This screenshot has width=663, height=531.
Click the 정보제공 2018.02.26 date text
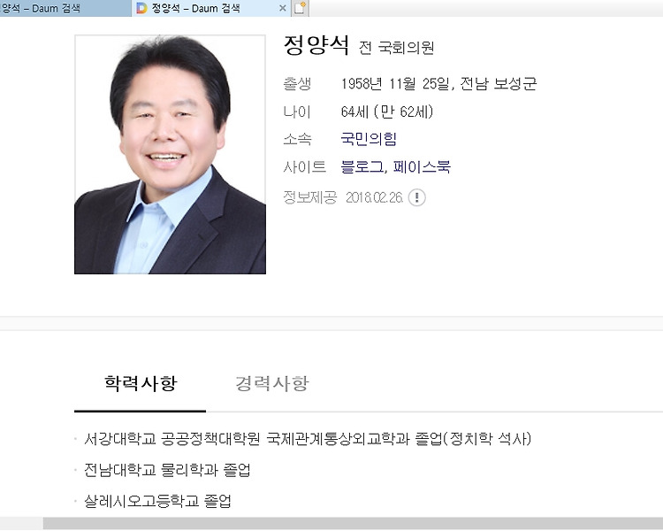(374, 197)
